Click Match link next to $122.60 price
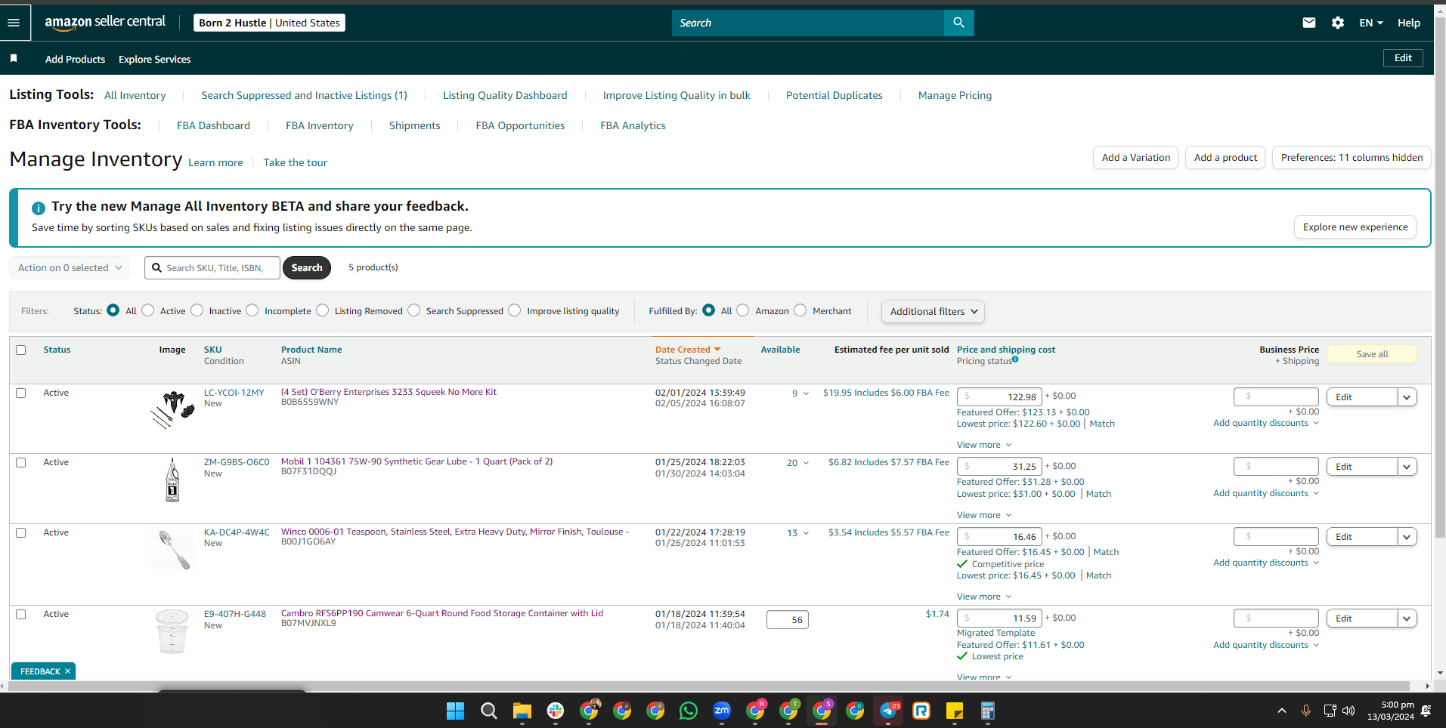The height and width of the screenshot is (728, 1446). [x=1102, y=424]
